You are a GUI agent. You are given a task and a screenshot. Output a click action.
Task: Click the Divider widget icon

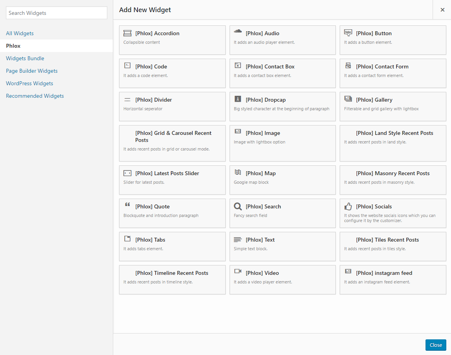click(127, 100)
